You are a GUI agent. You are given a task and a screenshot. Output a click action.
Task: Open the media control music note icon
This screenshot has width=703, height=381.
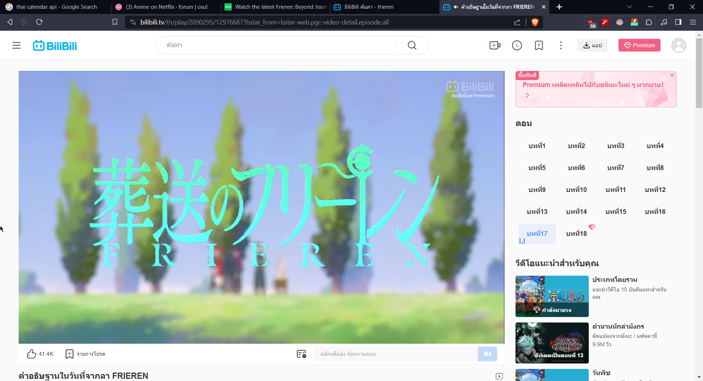click(664, 22)
